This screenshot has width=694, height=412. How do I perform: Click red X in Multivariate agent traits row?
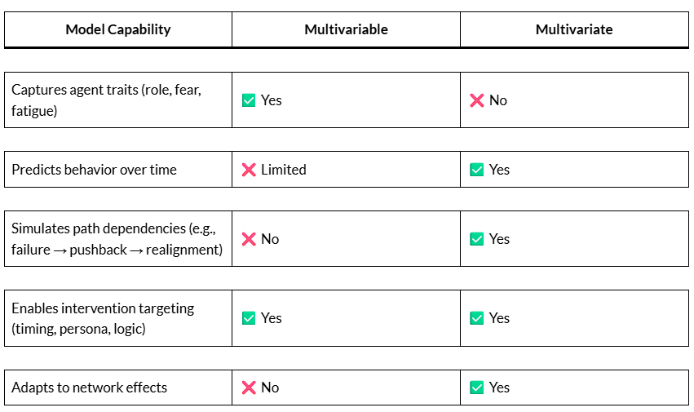tap(477, 100)
